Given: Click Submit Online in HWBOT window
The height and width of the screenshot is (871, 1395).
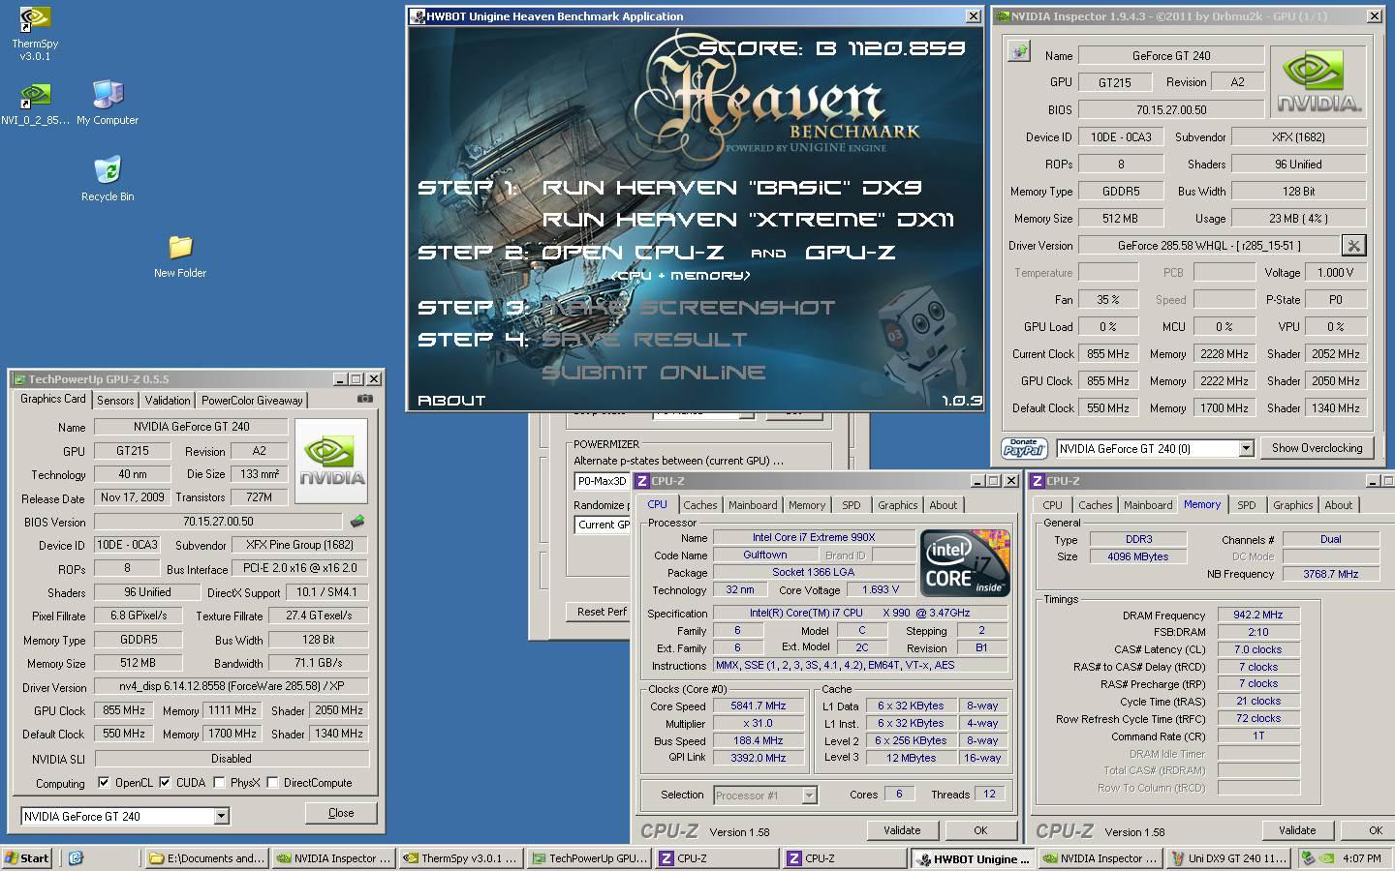Looking at the screenshot, I should click(x=653, y=373).
